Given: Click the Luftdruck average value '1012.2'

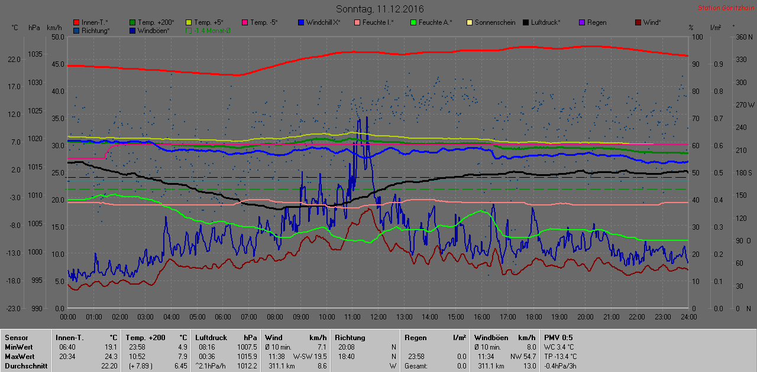Looking at the screenshot, I should tap(247, 366).
